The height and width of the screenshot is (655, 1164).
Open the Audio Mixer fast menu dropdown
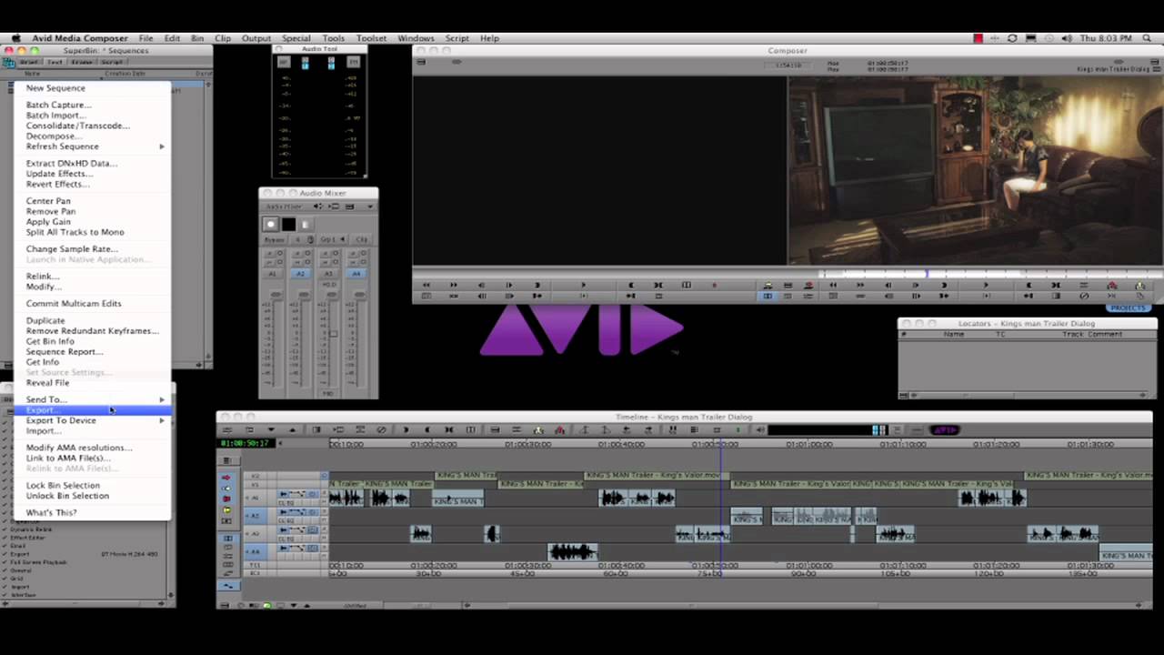click(x=370, y=207)
